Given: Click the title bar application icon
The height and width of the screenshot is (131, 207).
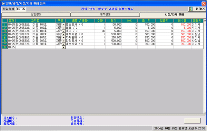Looking at the screenshot, I should click(3, 3).
